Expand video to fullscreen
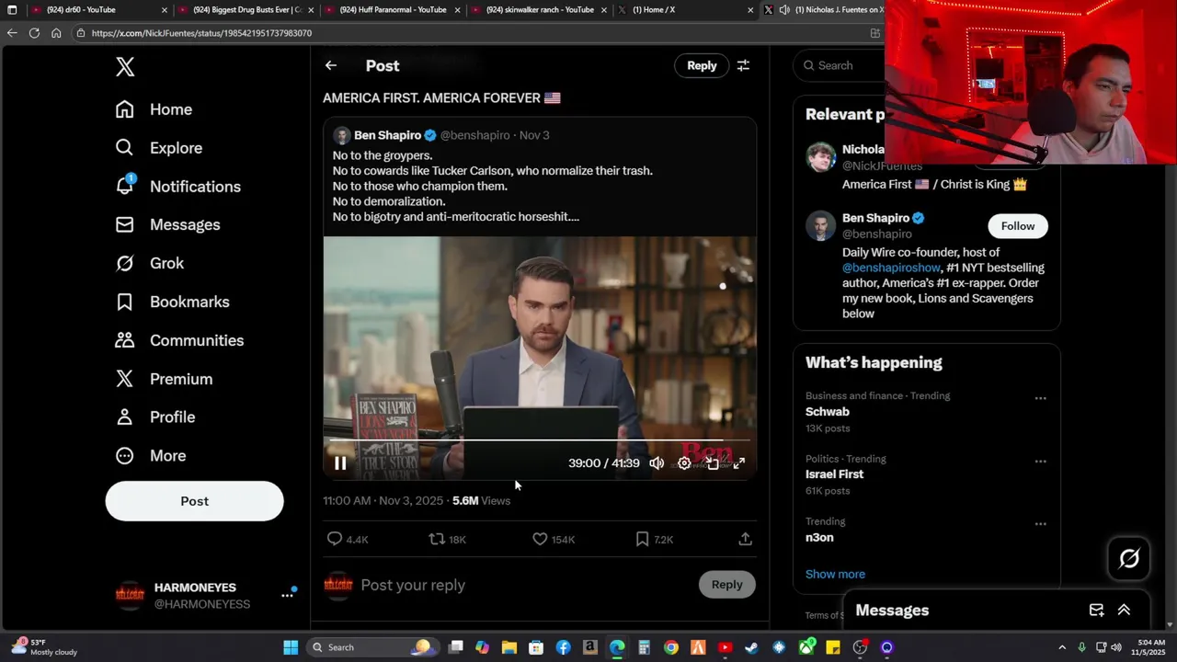Screen dimensions: 1177x662 [x=738, y=463]
